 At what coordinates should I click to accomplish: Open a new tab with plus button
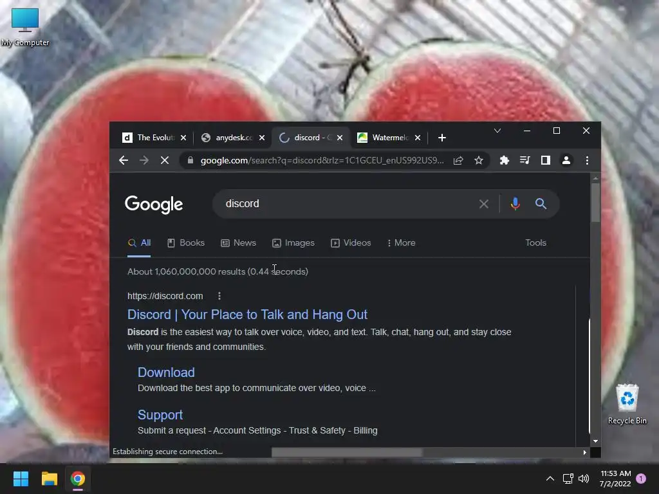(x=441, y=138)
